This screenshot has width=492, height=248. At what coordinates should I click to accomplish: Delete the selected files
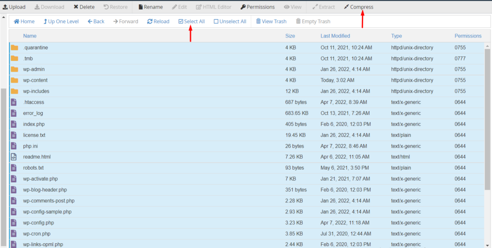click(x=84, y=7)
